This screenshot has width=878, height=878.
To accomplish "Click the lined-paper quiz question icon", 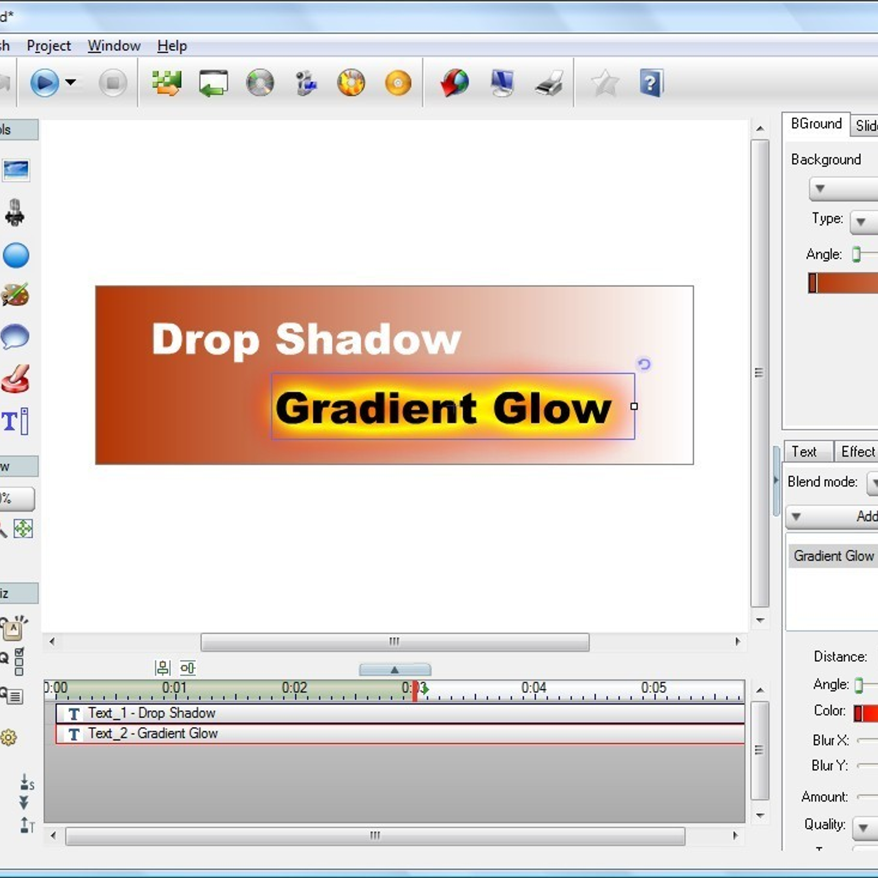I will (x=12, y=696).
